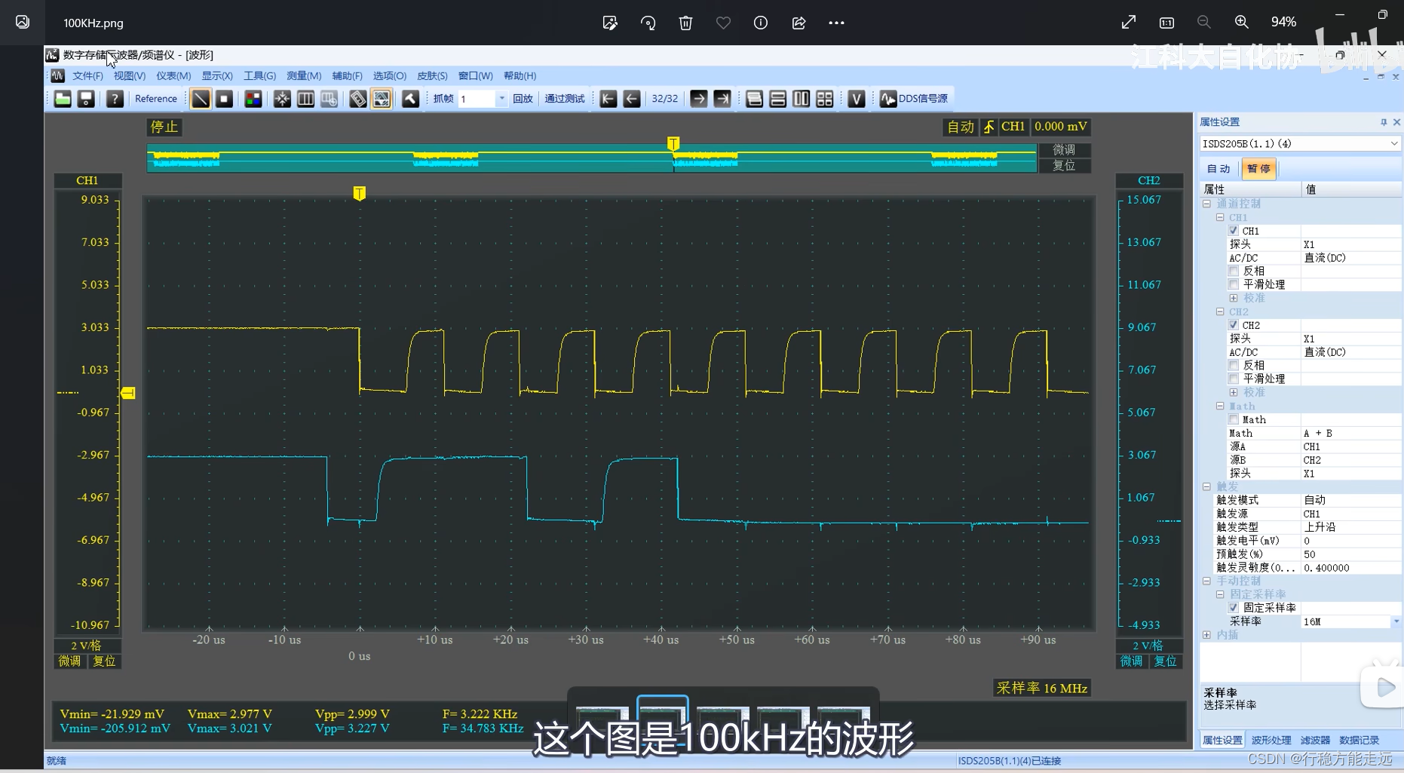
Task: Click the yellow T trigger marker on waveform
Action: pos(360,194)
